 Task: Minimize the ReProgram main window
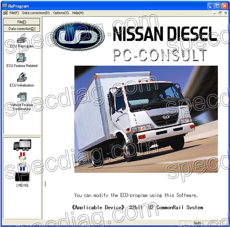point(211,6)
